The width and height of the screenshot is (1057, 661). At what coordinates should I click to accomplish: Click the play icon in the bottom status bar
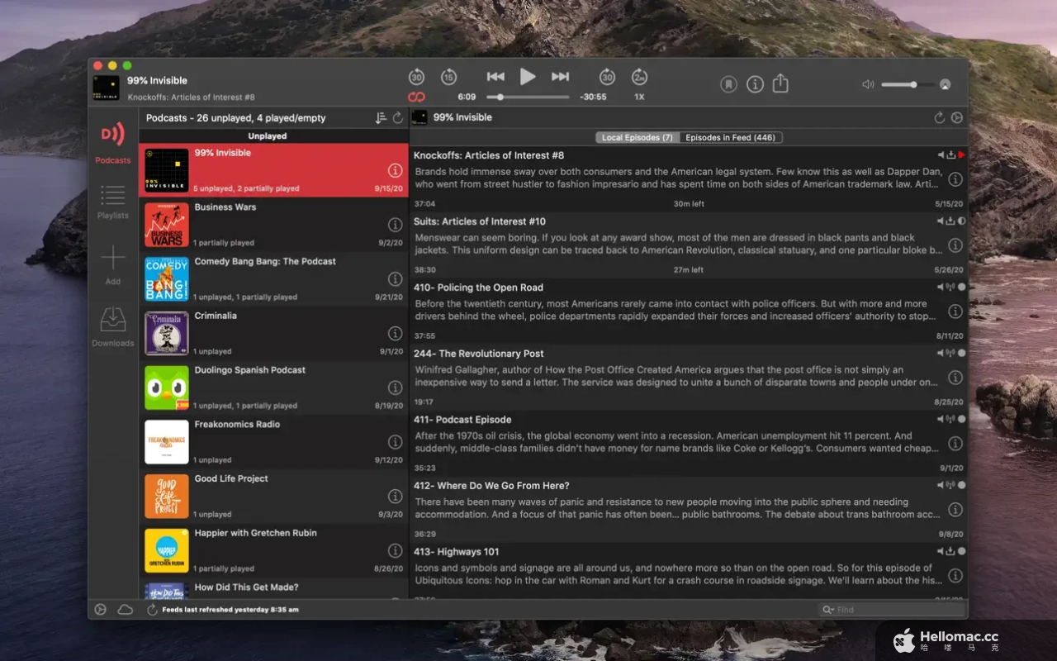click(100, 610)
